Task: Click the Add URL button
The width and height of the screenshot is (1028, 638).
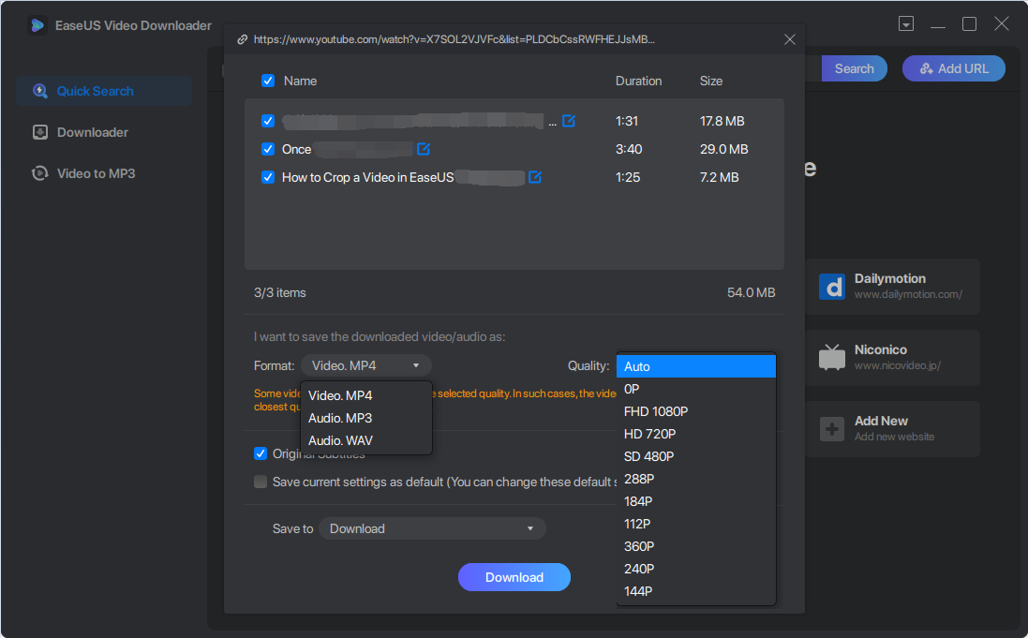Action: tap(953, 68)
